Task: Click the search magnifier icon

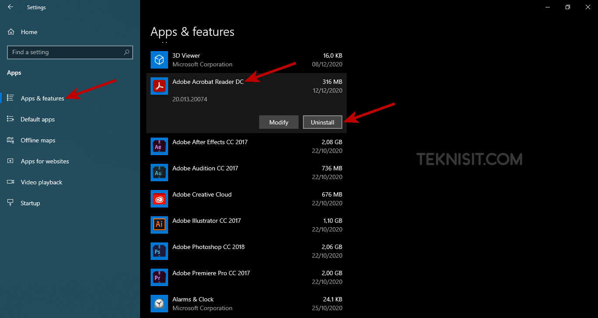Action: coord(127,52)
